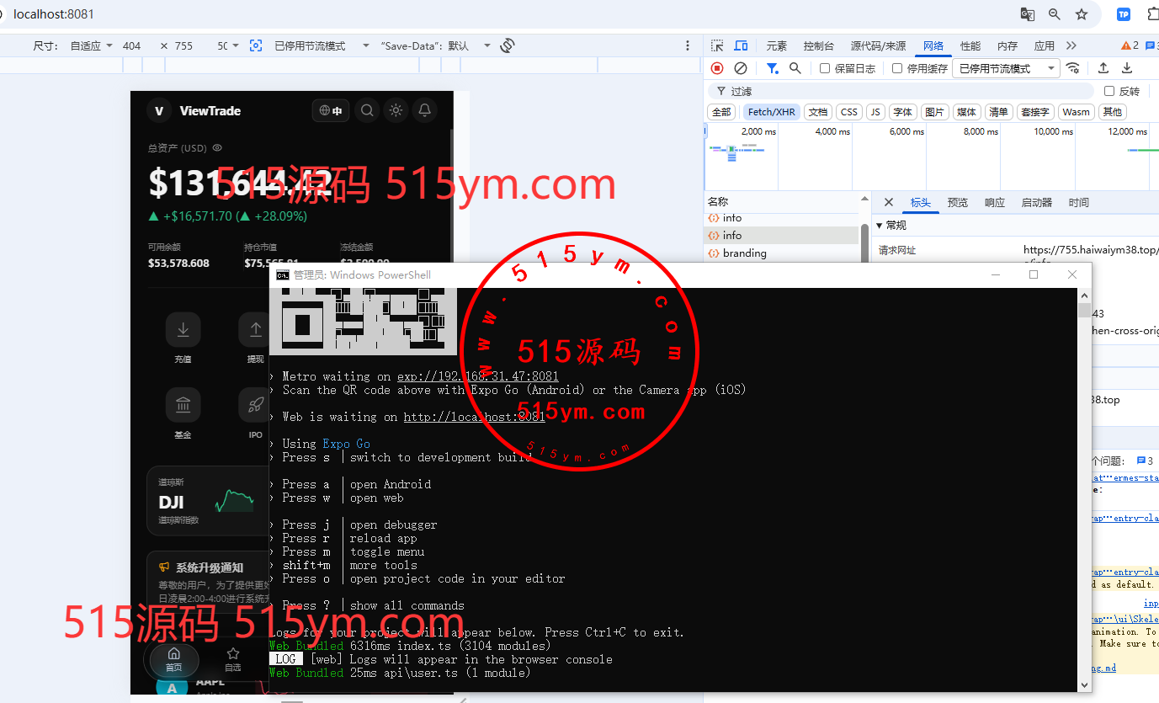Open the zoom percentage dropdown in the device toolbar

[x=228, y=45]
